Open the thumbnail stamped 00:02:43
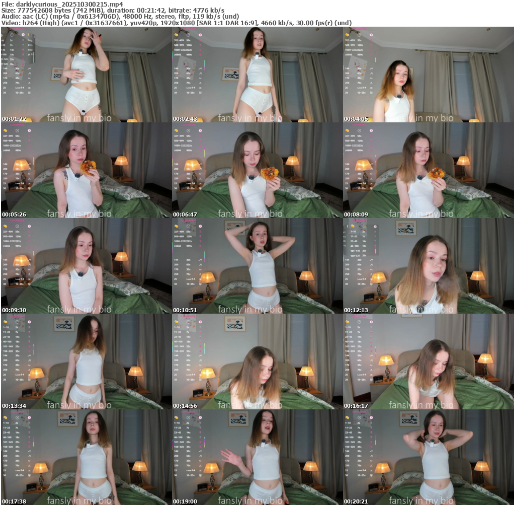The width and height of the screenshot is (515, 505). click(257, 75)
